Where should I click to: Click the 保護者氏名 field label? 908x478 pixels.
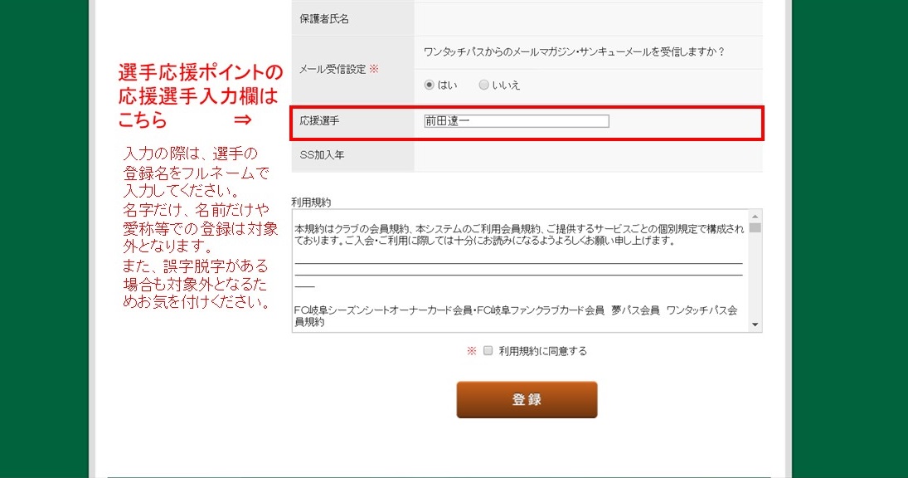pyautogui.click(x=324, y=19)
